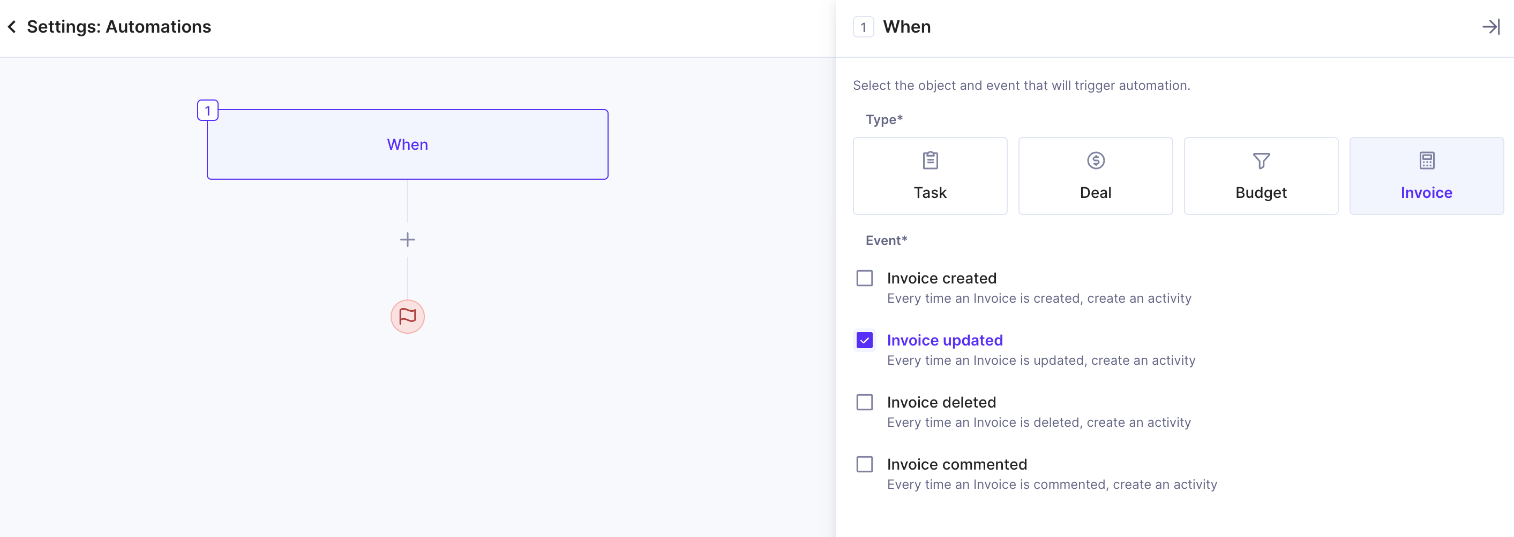Viewport: 1514px width, 537px height.
Task: Open the When step block
Action: [407, 144]
